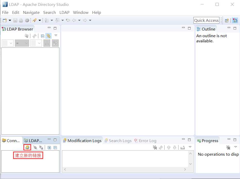Expand the Forward history dropdown arrow
Viewport: 240px width, 179px height.
(x=90, y=20)
